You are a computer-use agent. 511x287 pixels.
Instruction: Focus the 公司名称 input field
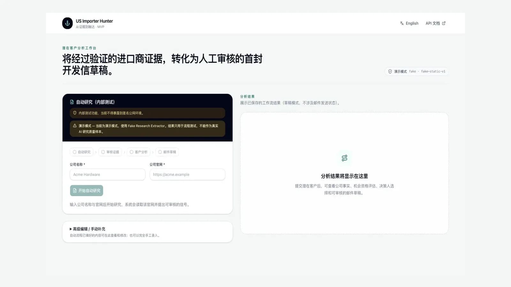(107, 174)
